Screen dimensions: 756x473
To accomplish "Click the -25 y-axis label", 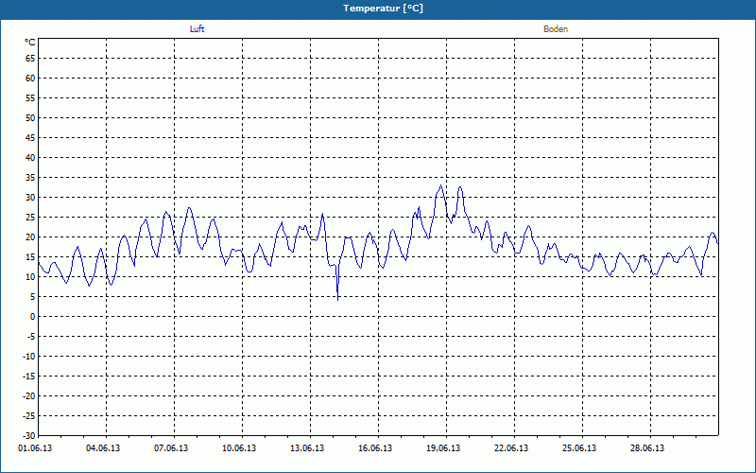I will pyautogui.click(x=29, y=416).
